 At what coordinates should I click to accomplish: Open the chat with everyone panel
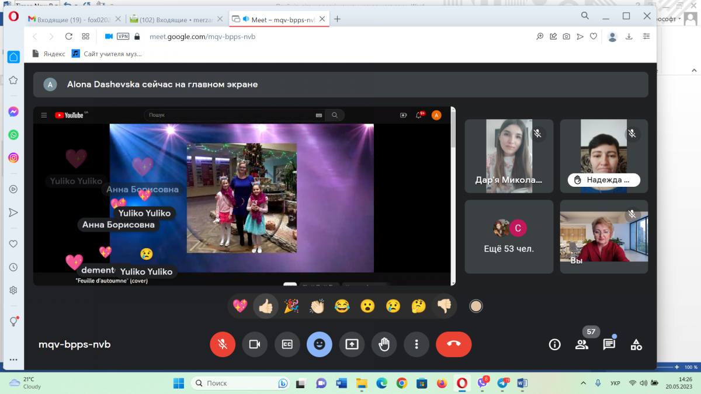(609, 344)
